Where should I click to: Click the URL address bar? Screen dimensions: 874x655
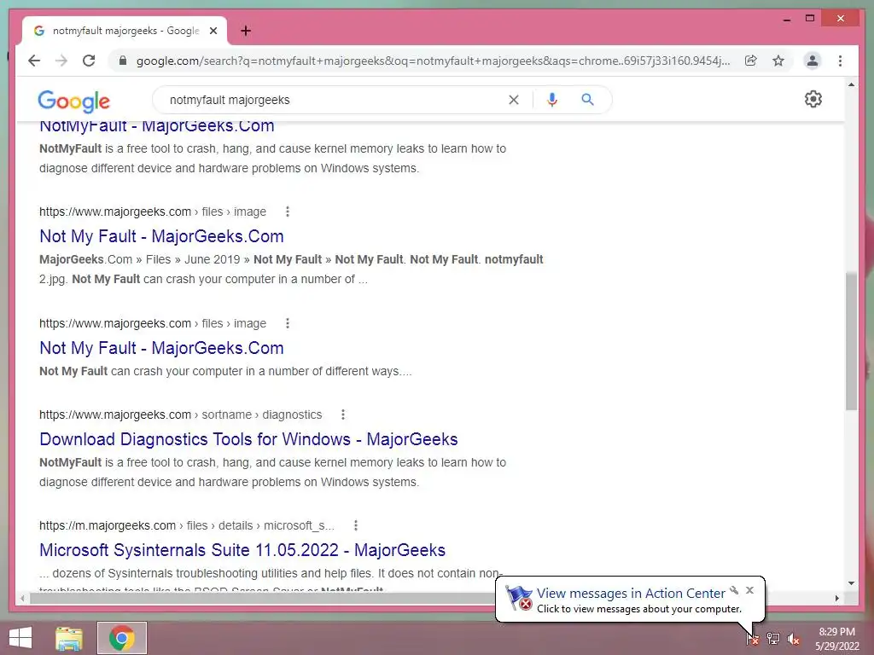tap(433, 61)
